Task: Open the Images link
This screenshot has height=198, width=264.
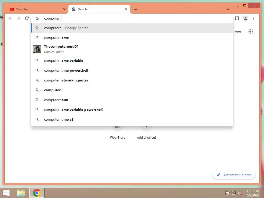Action: pyautogui.click(x=237, y=31)
